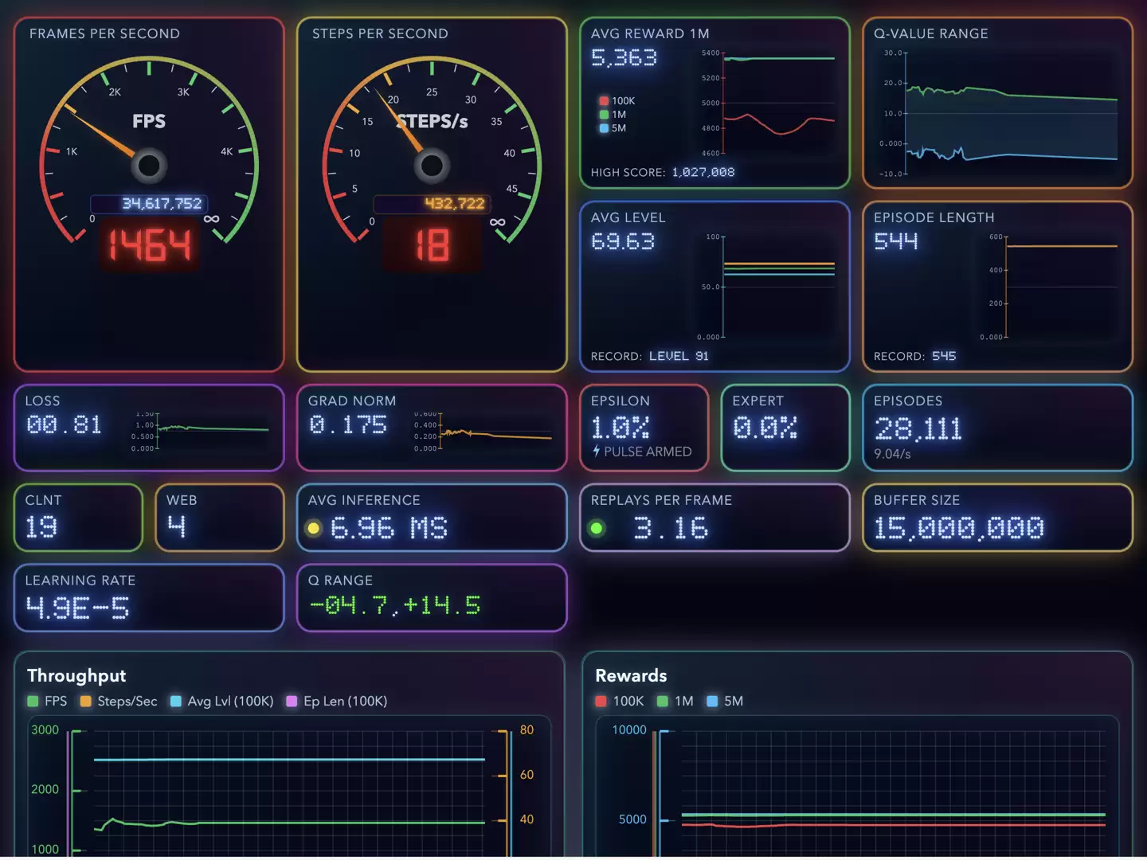
Task: Click the FRAMES PER SECOND card title
Action: [x=104, y=33]
